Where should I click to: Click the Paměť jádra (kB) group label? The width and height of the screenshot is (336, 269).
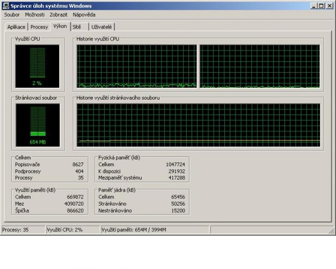tap(117, 190)
